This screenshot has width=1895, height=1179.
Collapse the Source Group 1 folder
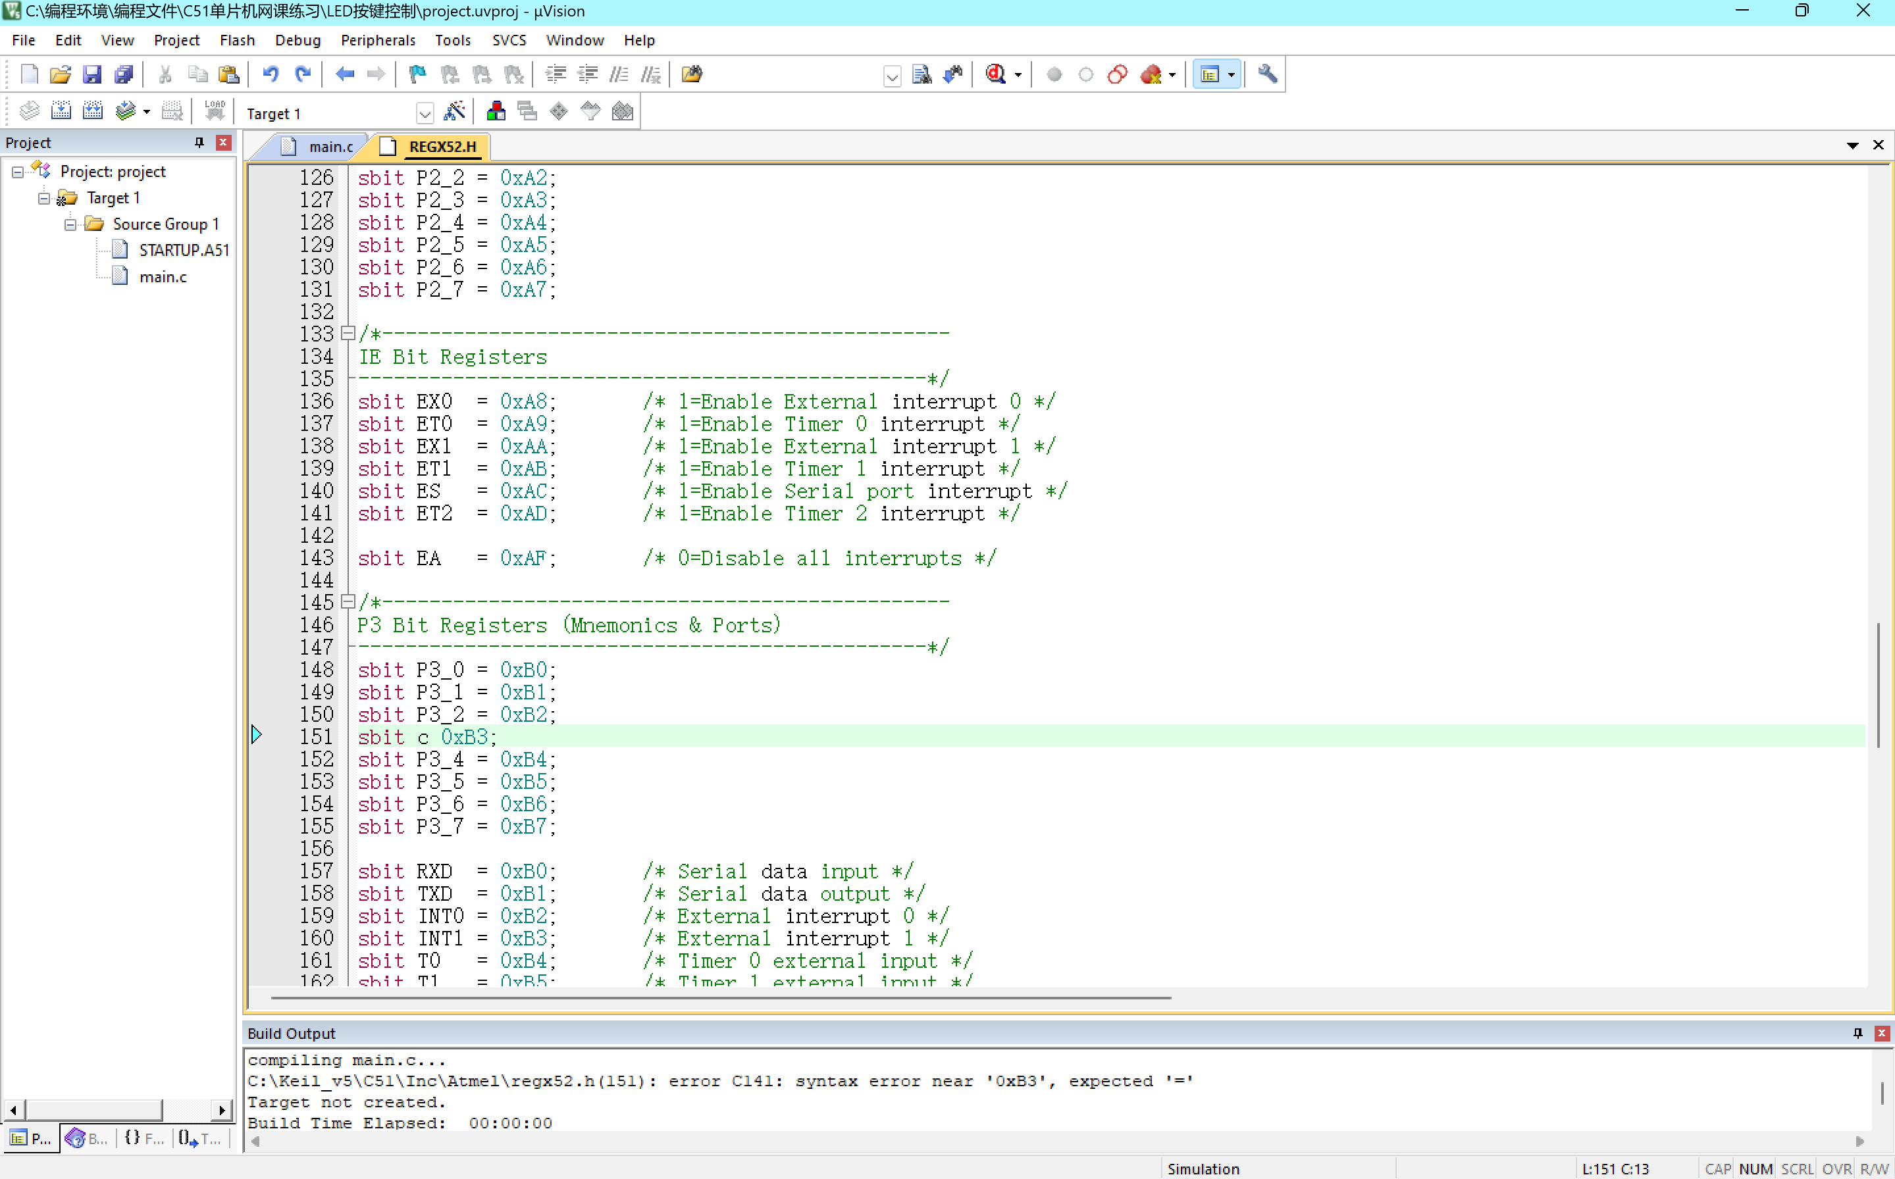[70, 224]
